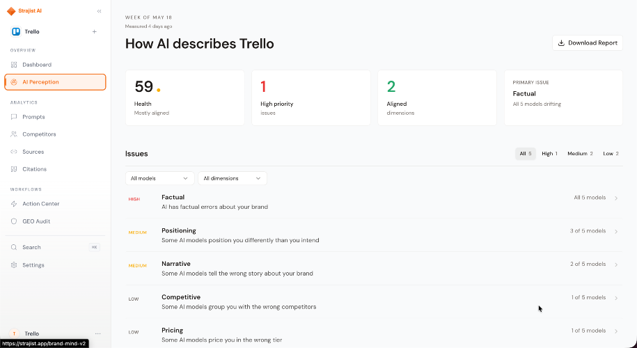Click the Search field in sidebar
637x348 pixels.
(55, 247)
